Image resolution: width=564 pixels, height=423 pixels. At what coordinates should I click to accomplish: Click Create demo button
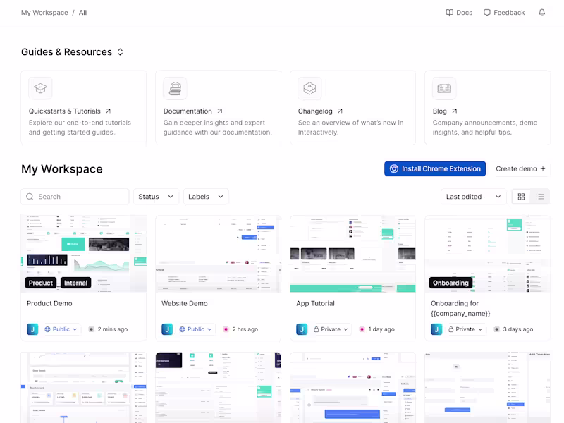click(x=520, y=168)
